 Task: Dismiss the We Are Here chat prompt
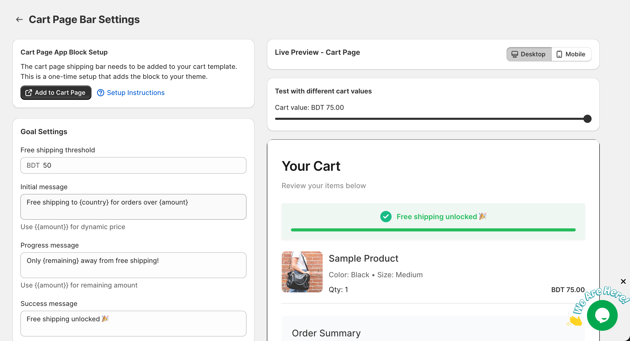click(x=623, y=281)
